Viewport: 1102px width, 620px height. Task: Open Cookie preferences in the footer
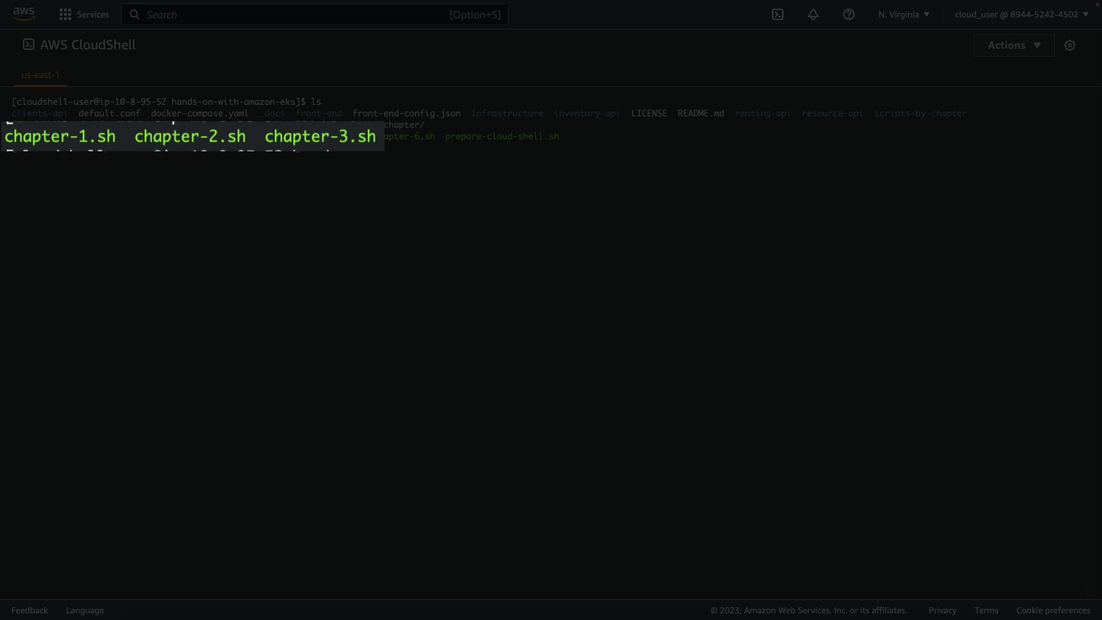point(1053,610)
